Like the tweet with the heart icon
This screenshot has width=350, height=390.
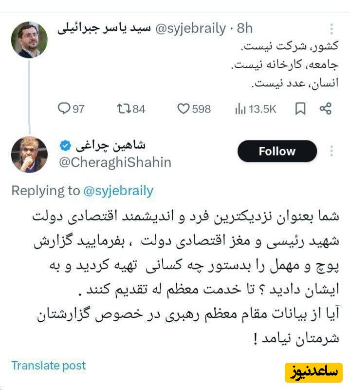[184, 109]
